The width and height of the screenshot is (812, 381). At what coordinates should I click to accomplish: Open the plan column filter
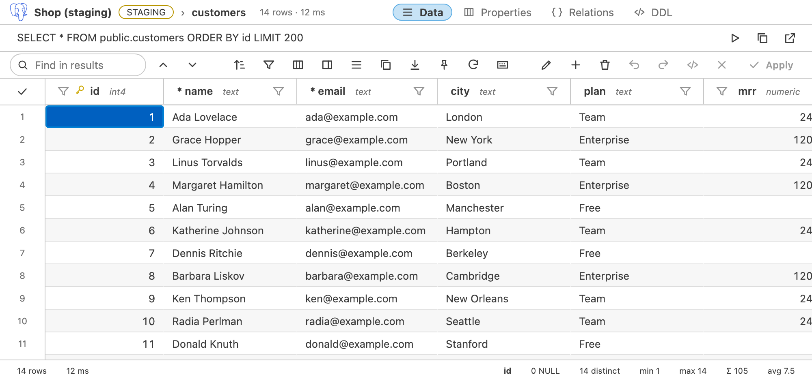click(685, 91)
